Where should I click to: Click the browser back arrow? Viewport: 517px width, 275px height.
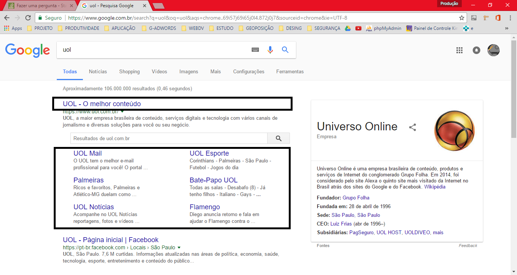click(7, 18)
